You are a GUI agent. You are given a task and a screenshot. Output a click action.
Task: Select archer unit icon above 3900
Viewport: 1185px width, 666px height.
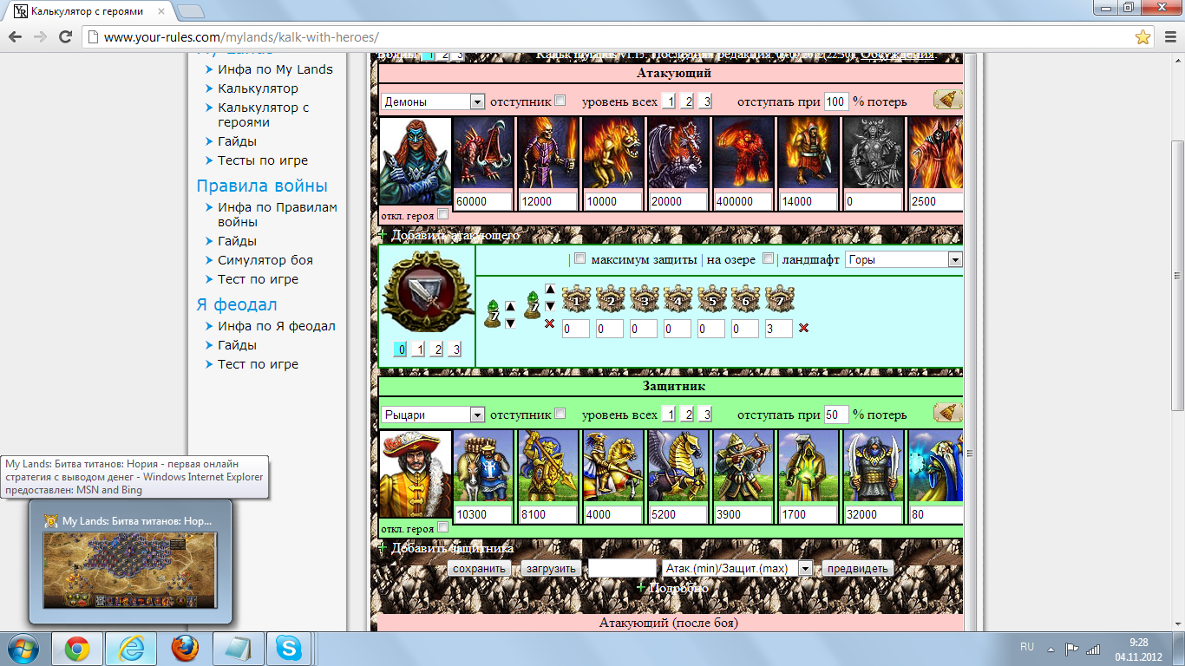click(x=743, y=466)
